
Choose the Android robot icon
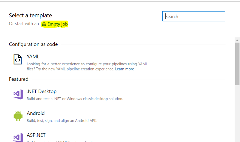(18, 116)
